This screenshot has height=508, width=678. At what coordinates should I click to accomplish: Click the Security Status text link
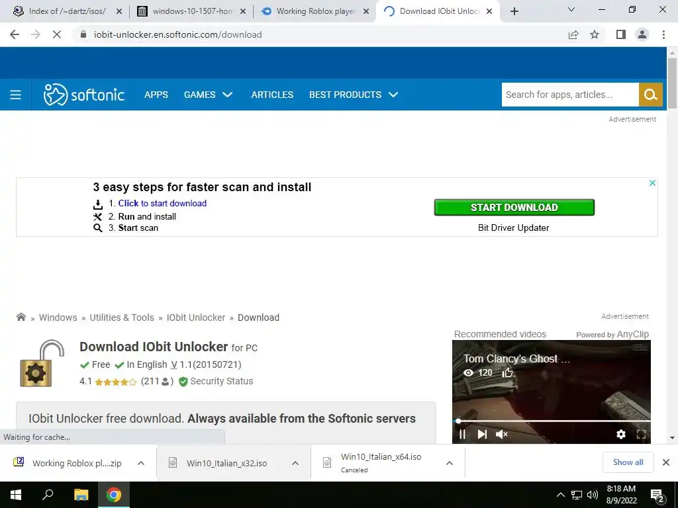coord(221,381)
